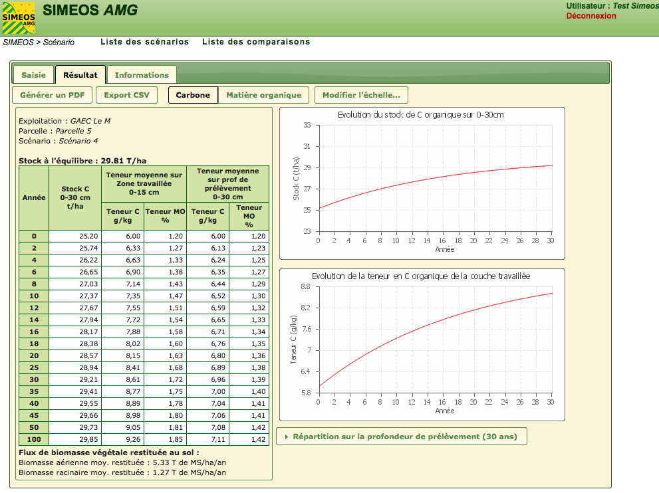Click Parcelle 5 text
This screenshot has height=493, width=659.
tap(55, 131)
